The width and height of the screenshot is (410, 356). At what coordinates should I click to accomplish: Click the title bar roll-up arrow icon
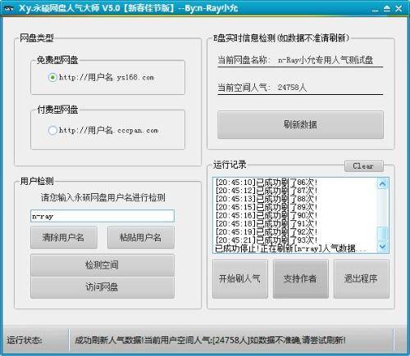pyautogui.click(x=387, y=8)
